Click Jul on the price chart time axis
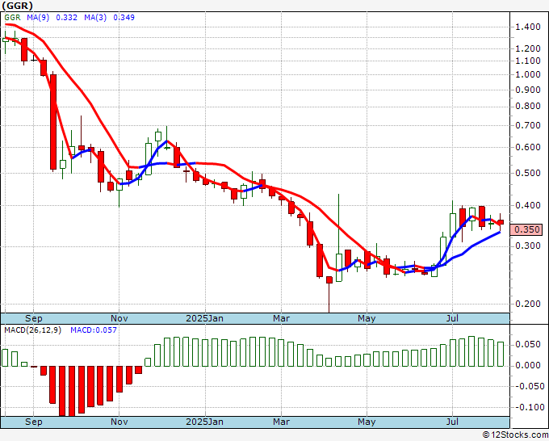This screenshot has height=441, width=549. (x=452, y=319)
